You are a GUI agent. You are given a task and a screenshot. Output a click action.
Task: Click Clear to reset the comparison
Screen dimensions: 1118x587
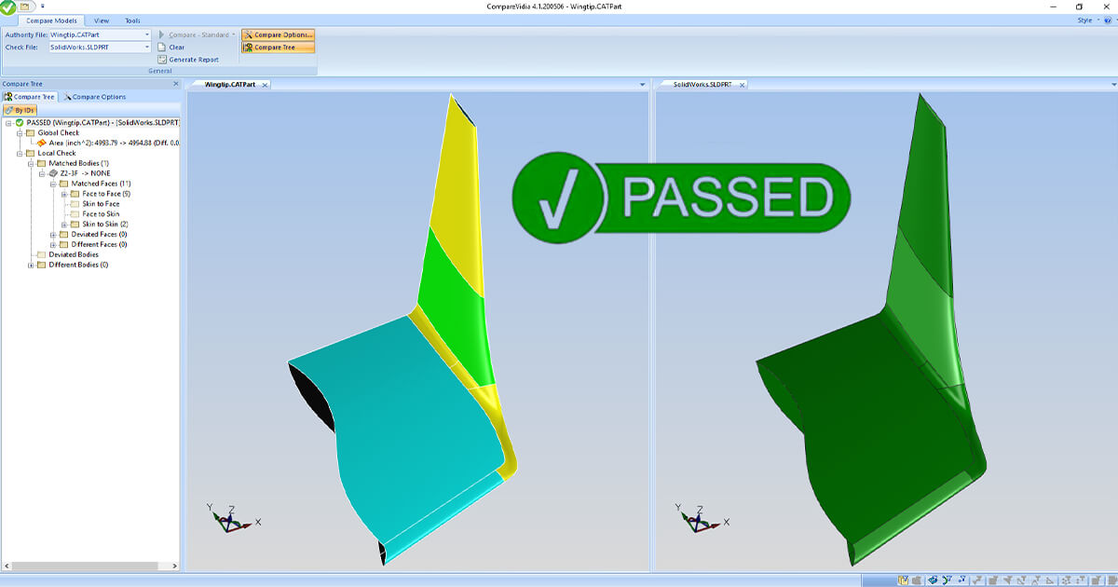tap(176, 48)
